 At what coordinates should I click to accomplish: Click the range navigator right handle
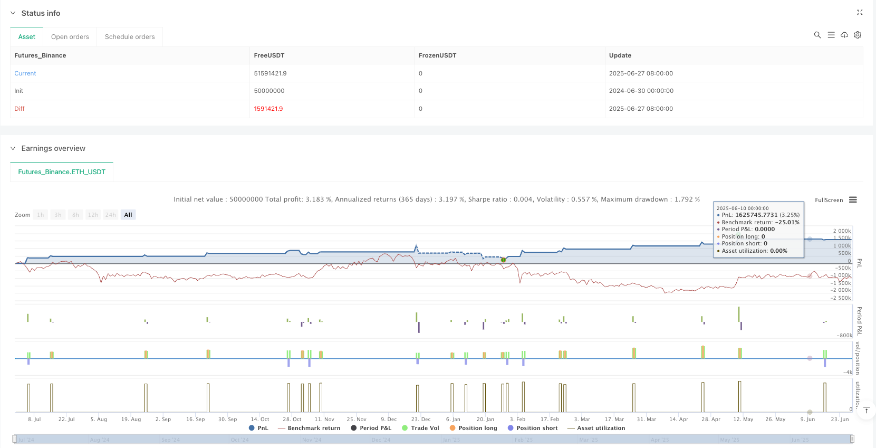coord(852,439)
